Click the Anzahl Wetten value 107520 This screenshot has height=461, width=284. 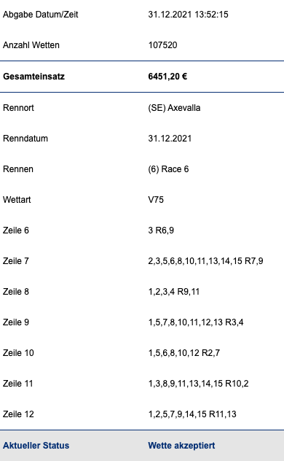(x=162, y=45)
